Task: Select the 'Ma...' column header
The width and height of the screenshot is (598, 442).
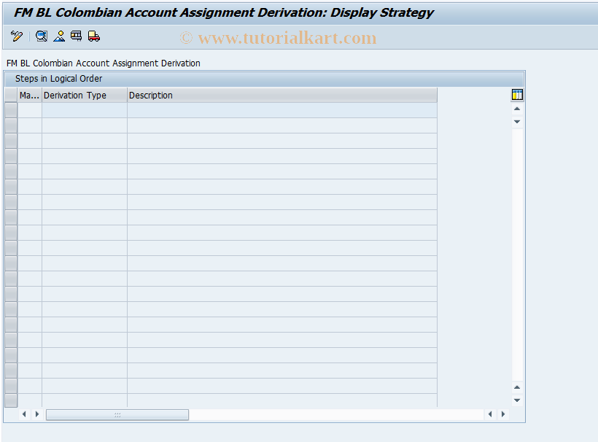Action: click(x=30, y=96)
